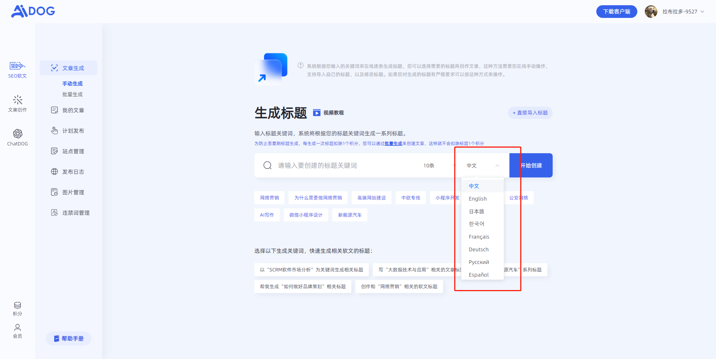Screen dimensions: 716x359
Task: Open the 会员 member icon
Action: click(x=18, y=327)
